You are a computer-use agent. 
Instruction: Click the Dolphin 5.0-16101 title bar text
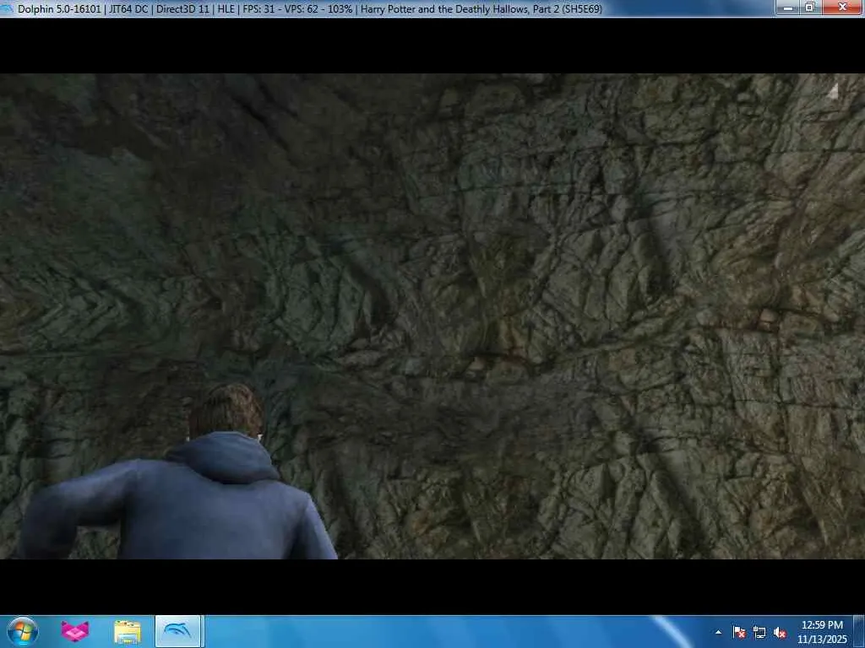pos(59,8)
